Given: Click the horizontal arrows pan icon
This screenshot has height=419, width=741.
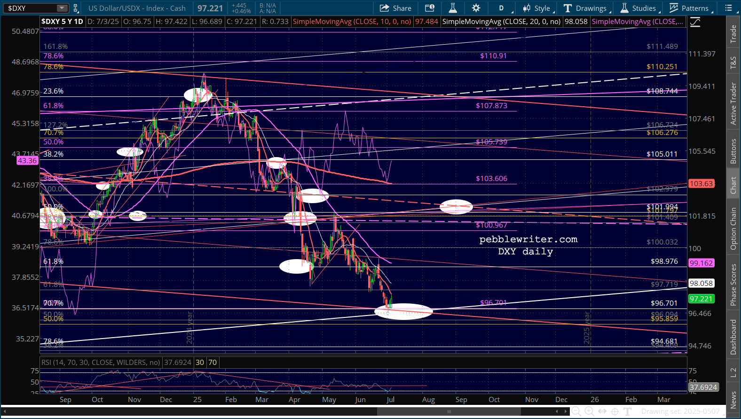Looking at the screenshot, I should tap(602, 411).
